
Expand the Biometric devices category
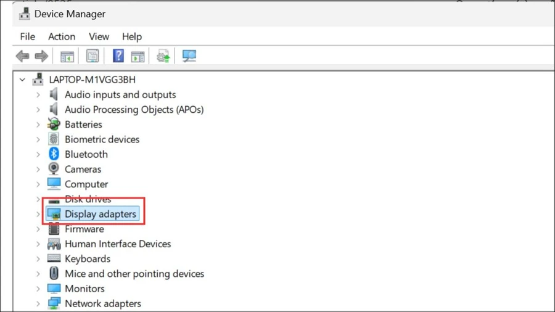(38, 139)
